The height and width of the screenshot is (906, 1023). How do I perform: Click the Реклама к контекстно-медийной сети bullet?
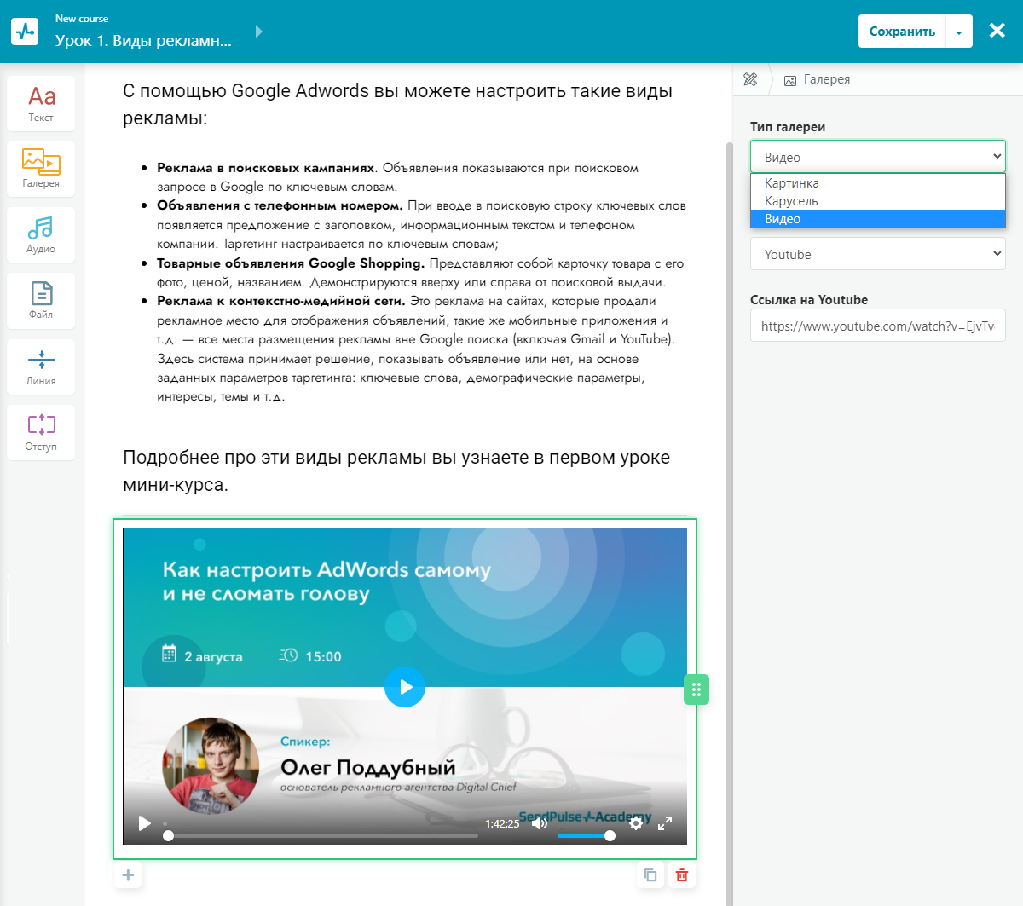pos(416,349)
